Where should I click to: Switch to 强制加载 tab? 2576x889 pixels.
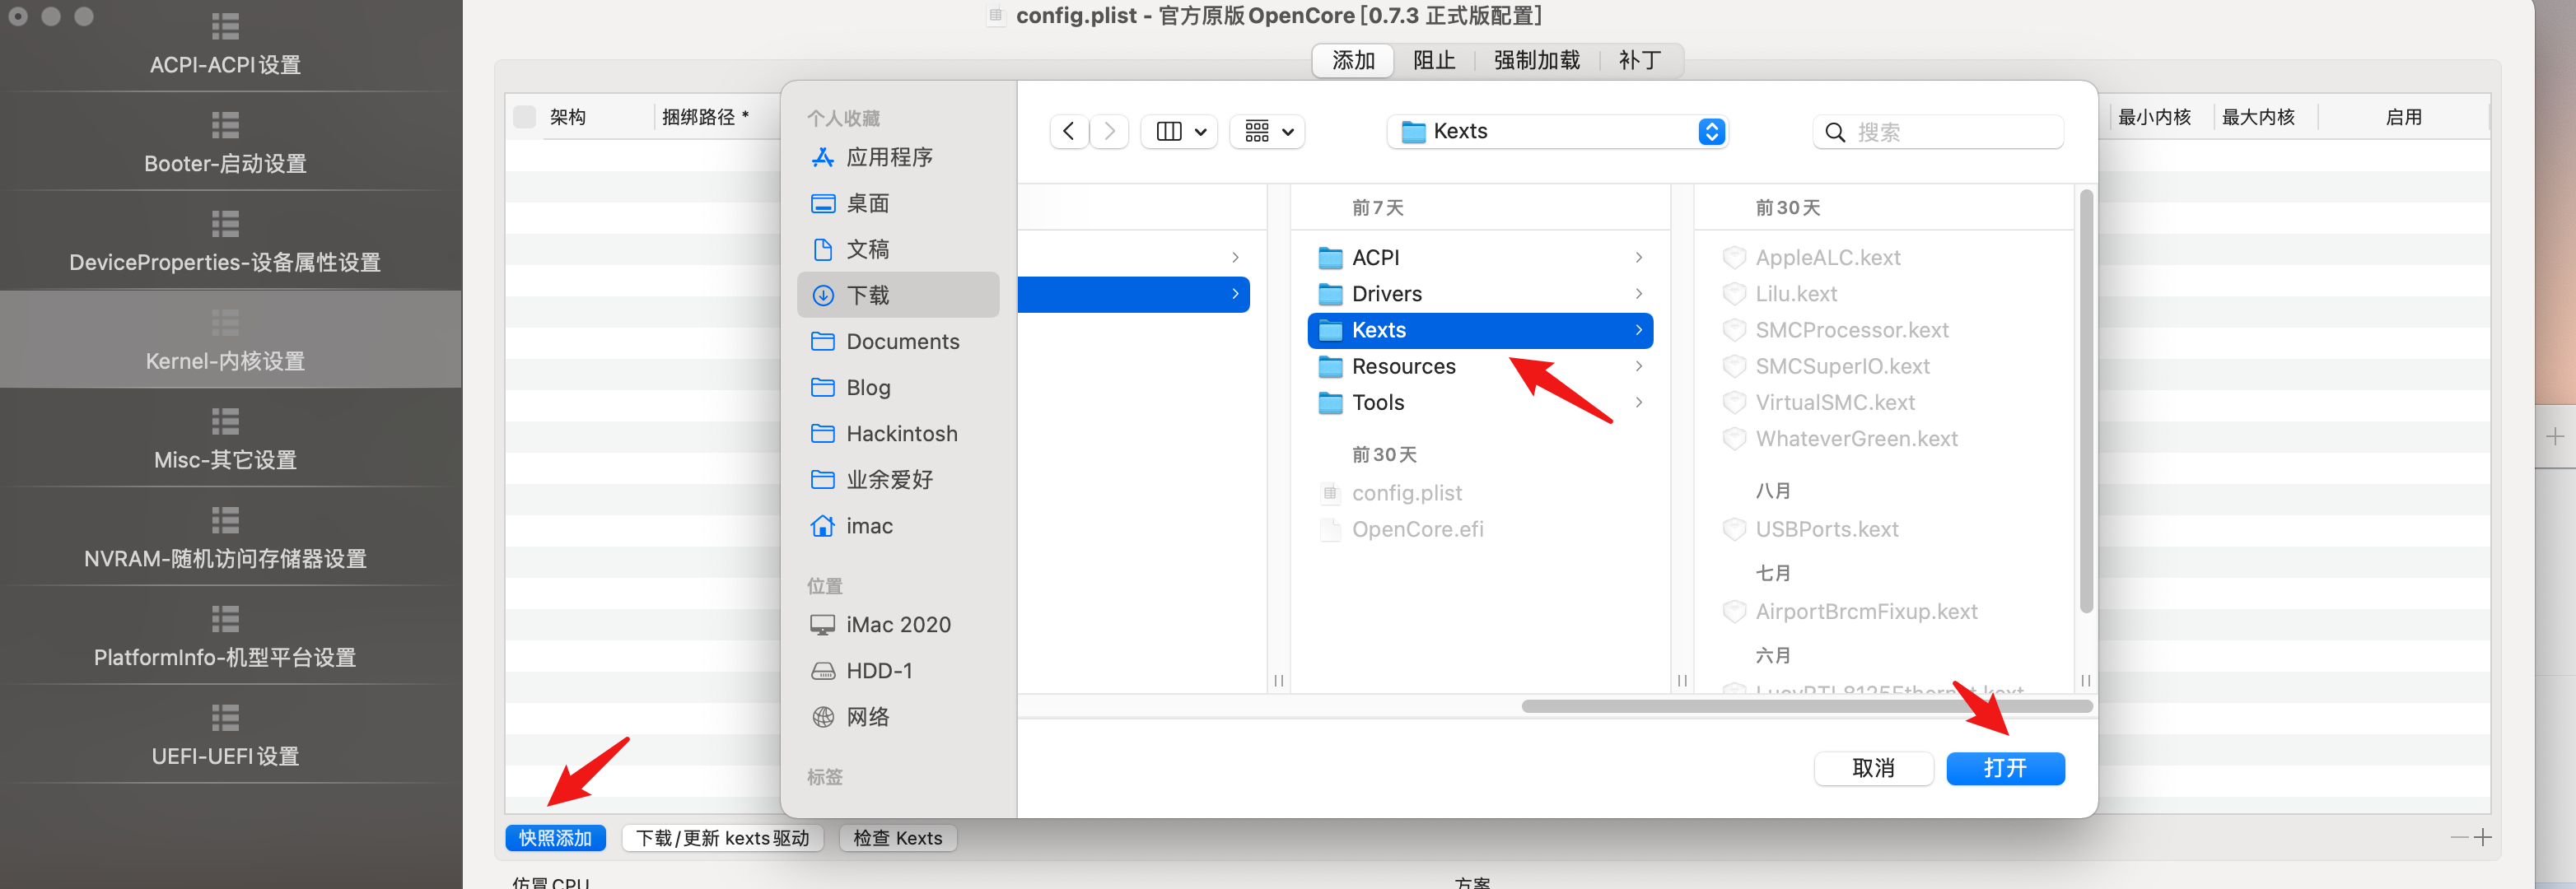click(1537, 60)
